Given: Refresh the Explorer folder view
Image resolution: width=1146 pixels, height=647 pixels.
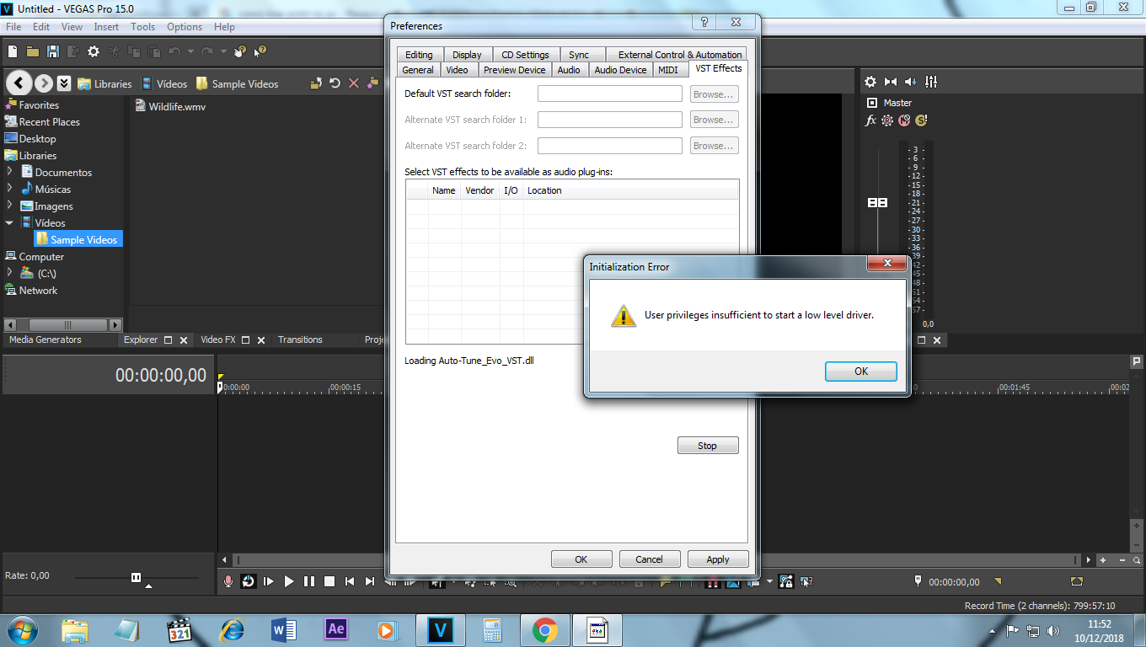Looking at the screenshot, I should click(x=335, y=83).
